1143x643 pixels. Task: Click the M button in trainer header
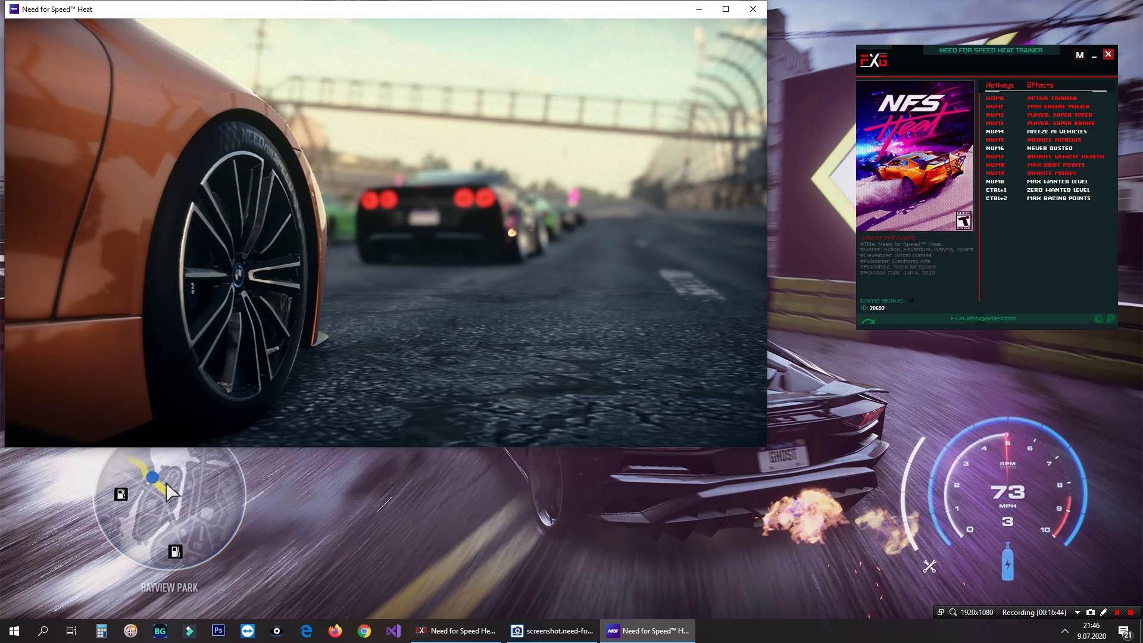pyautogui.click(x=1079, y=55)
